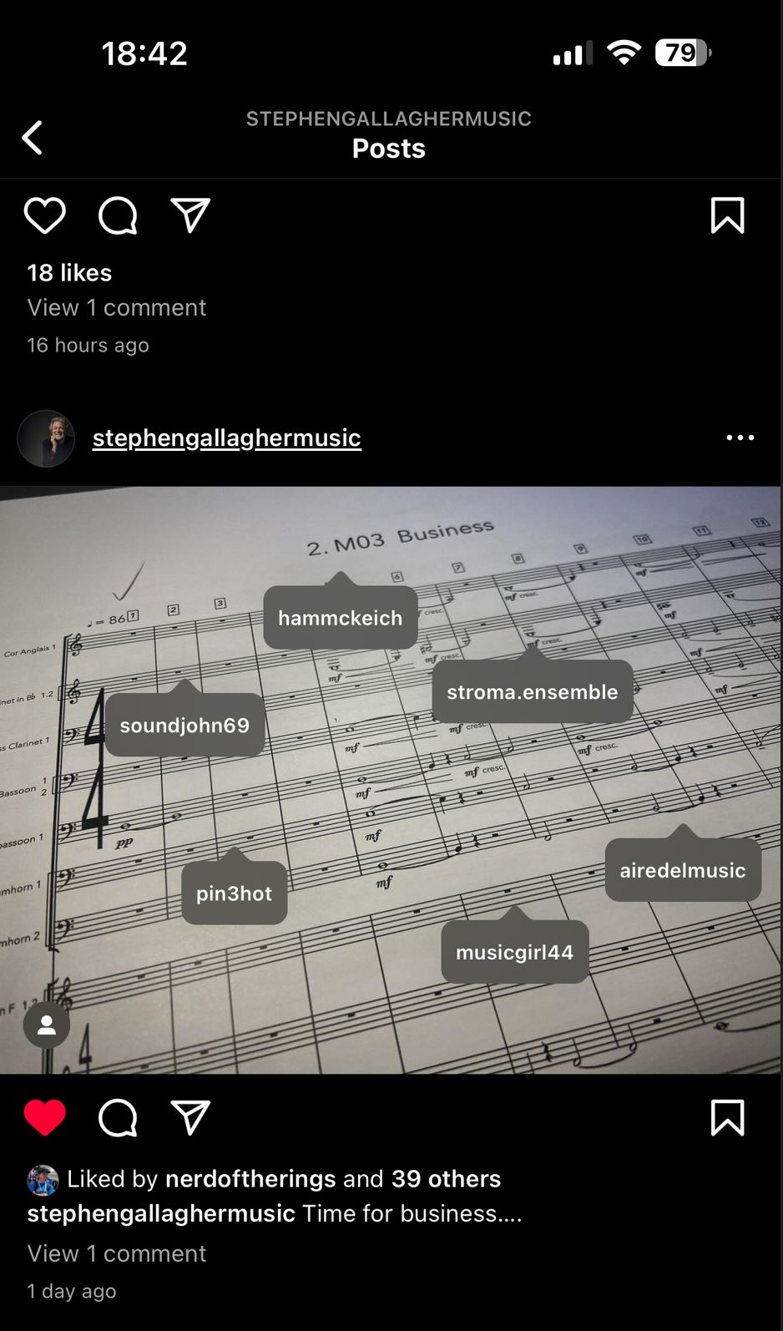Open the three-dot options menu for the post
This screenshot has width=783, height=1331.
pos(740,438)
